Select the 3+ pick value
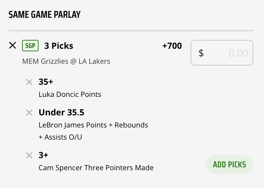The height and width of the screenshot is (188, 264). 44,155
